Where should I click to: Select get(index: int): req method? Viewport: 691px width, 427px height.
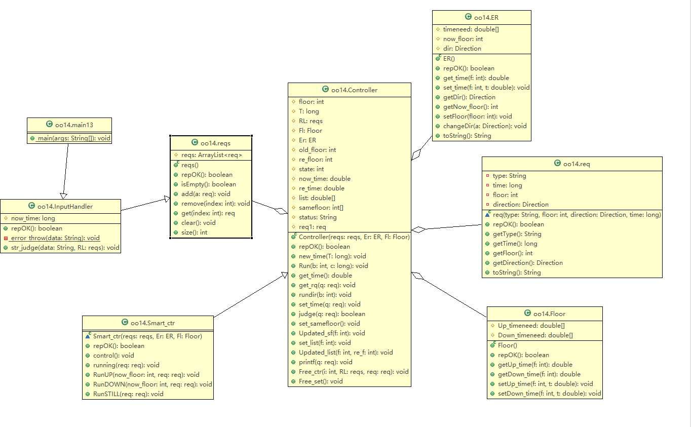pos(208,213)
